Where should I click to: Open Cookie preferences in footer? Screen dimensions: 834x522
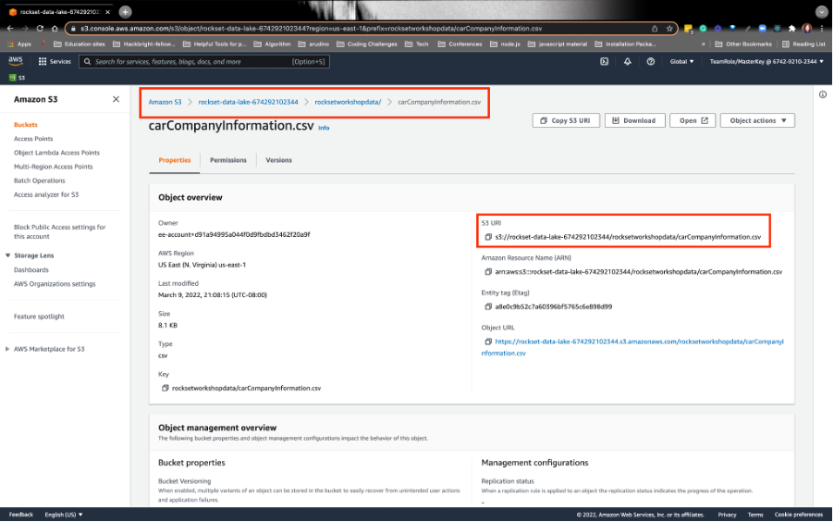[x=799, y=515]
